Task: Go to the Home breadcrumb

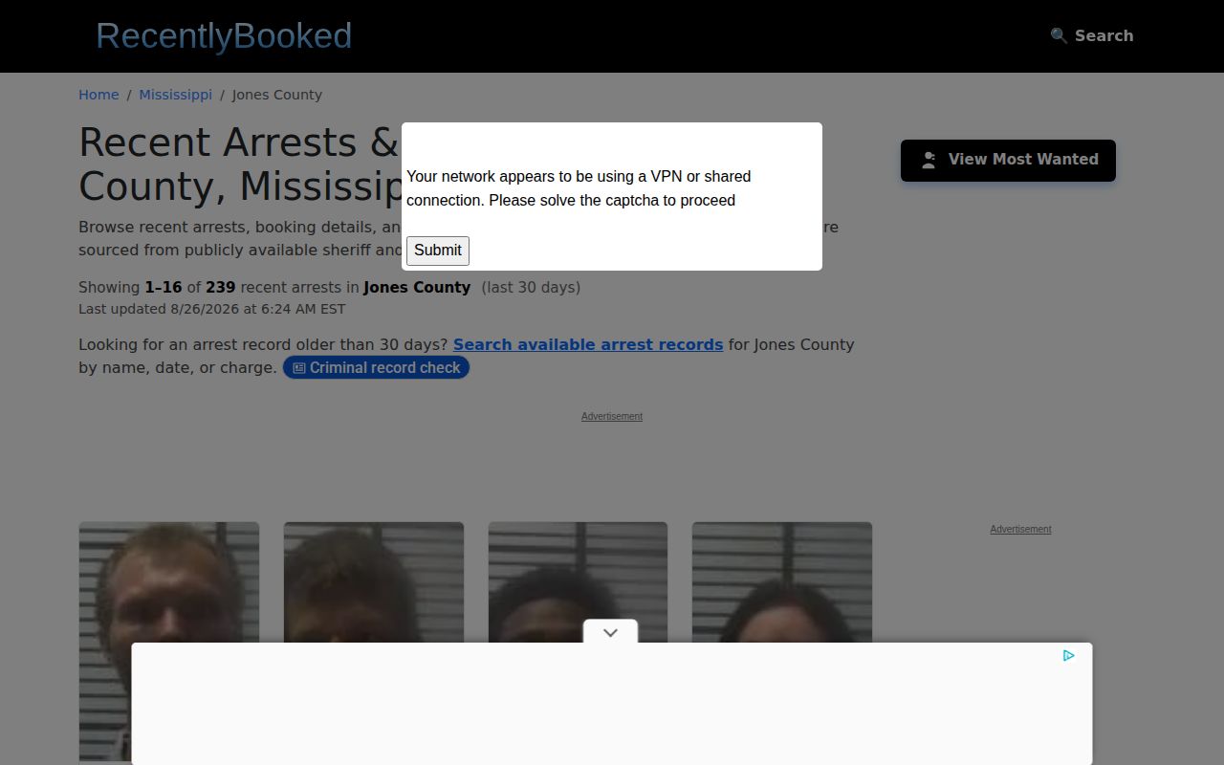Action: click(98, 95)
